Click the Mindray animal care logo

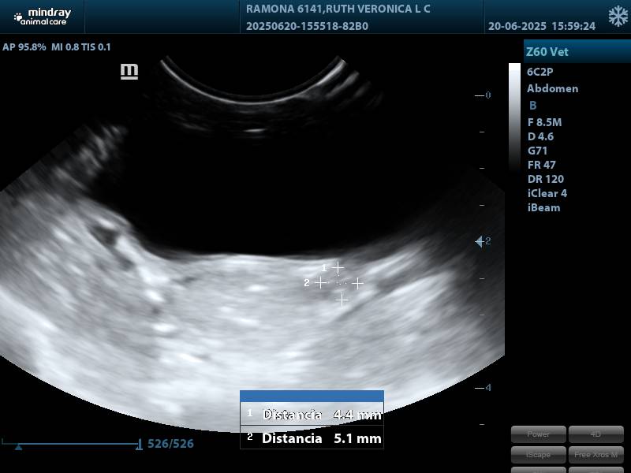point(39,16)
